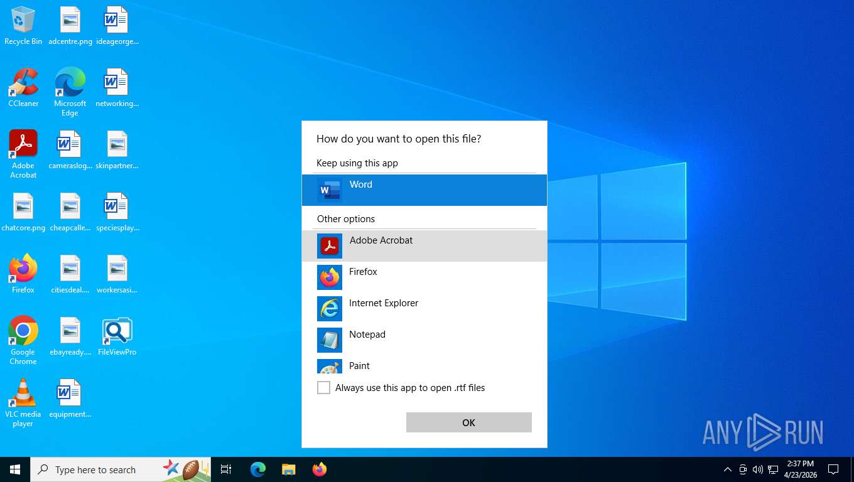
Task: Click the CCleaner desktop shortcut
Action: (x=23, y=88)
